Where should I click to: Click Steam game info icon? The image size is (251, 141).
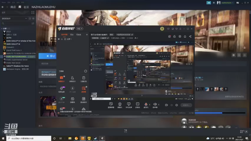pyautogui.click(x=239, y=55)
